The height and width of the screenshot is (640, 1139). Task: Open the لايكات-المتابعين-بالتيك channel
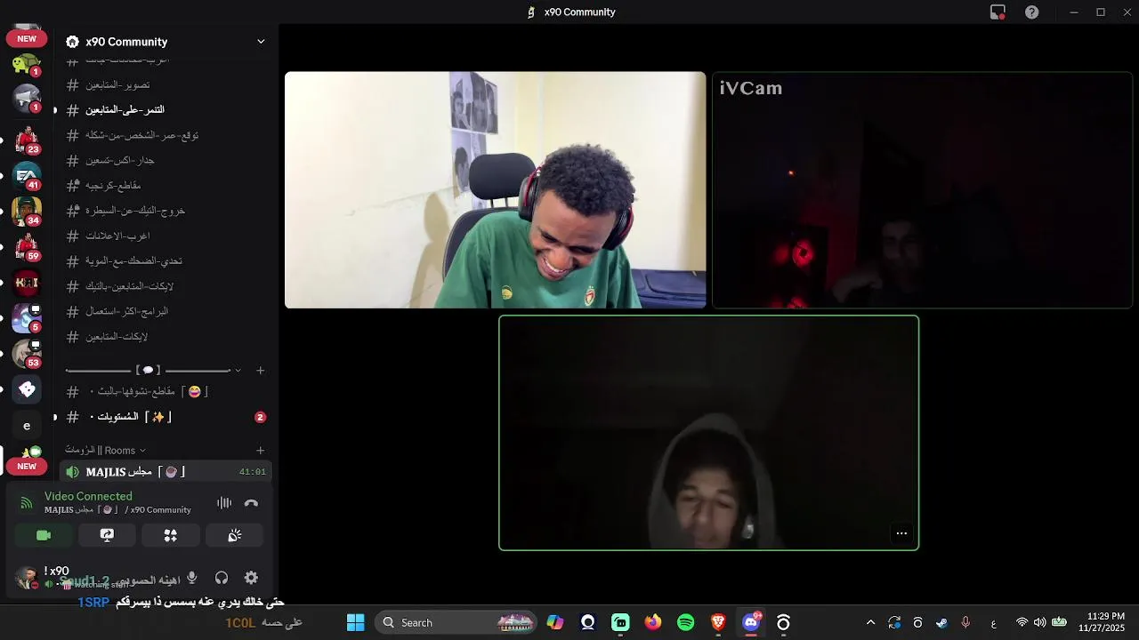166,286
